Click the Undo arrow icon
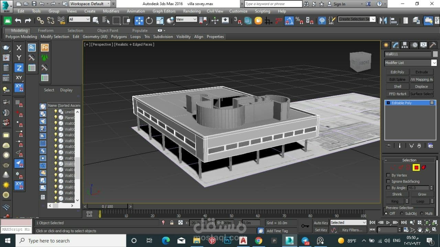 (18, 20)
